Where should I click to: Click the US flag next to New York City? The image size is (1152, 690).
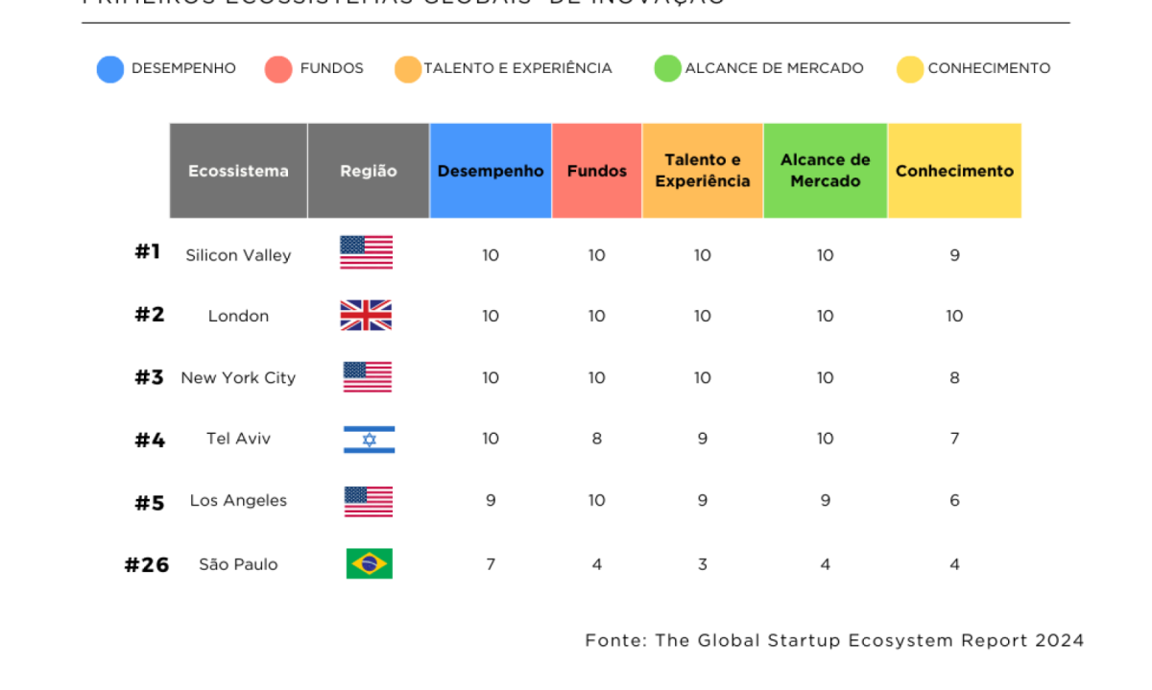[x=368, y=377]
